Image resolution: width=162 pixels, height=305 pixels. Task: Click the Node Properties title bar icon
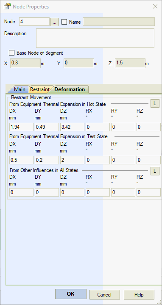[7, 7]
